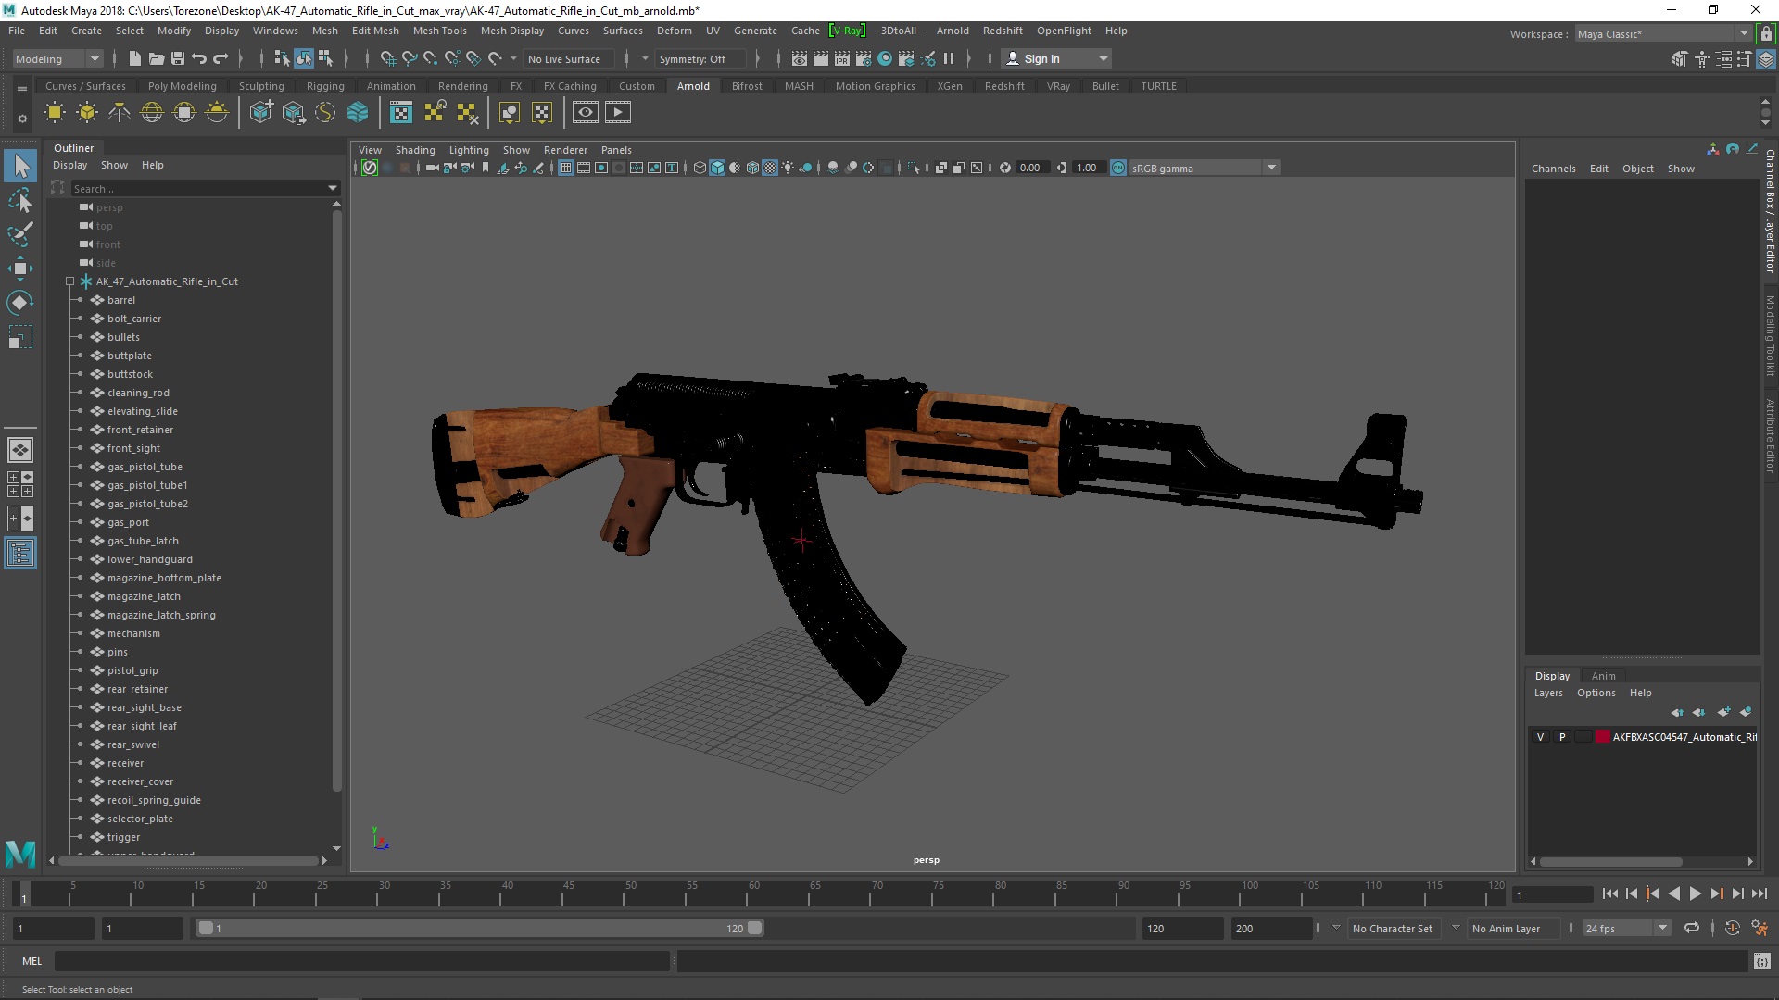Viewport: 1779px width, 1000px height.
Task: Toggle layer visibility V box
Action: coord(1540,737)
